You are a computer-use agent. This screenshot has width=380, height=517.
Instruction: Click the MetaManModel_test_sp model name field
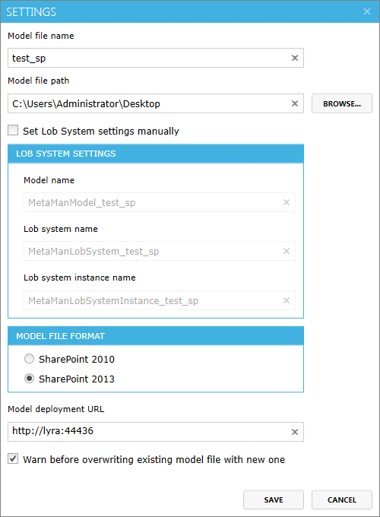[159, 202]
